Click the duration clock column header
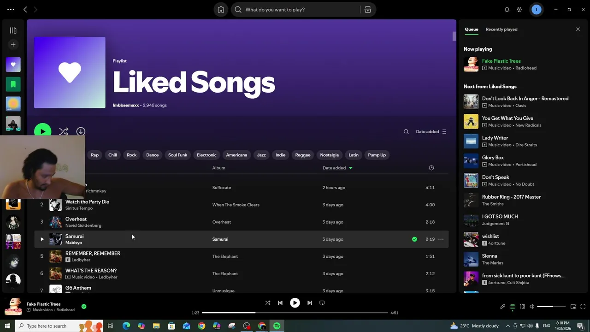590x332 pixels. tap(431, 168)
